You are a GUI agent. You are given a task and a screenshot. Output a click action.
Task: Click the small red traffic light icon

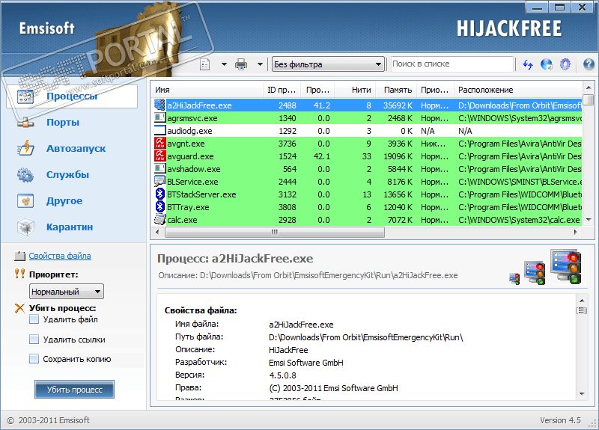coord(514,278)
